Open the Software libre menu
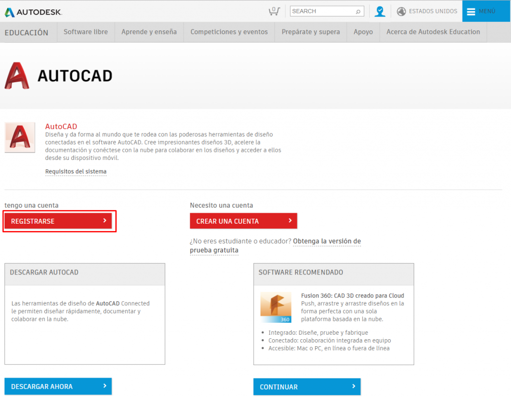This screenshot has height=398, width=511. [86, 32]
